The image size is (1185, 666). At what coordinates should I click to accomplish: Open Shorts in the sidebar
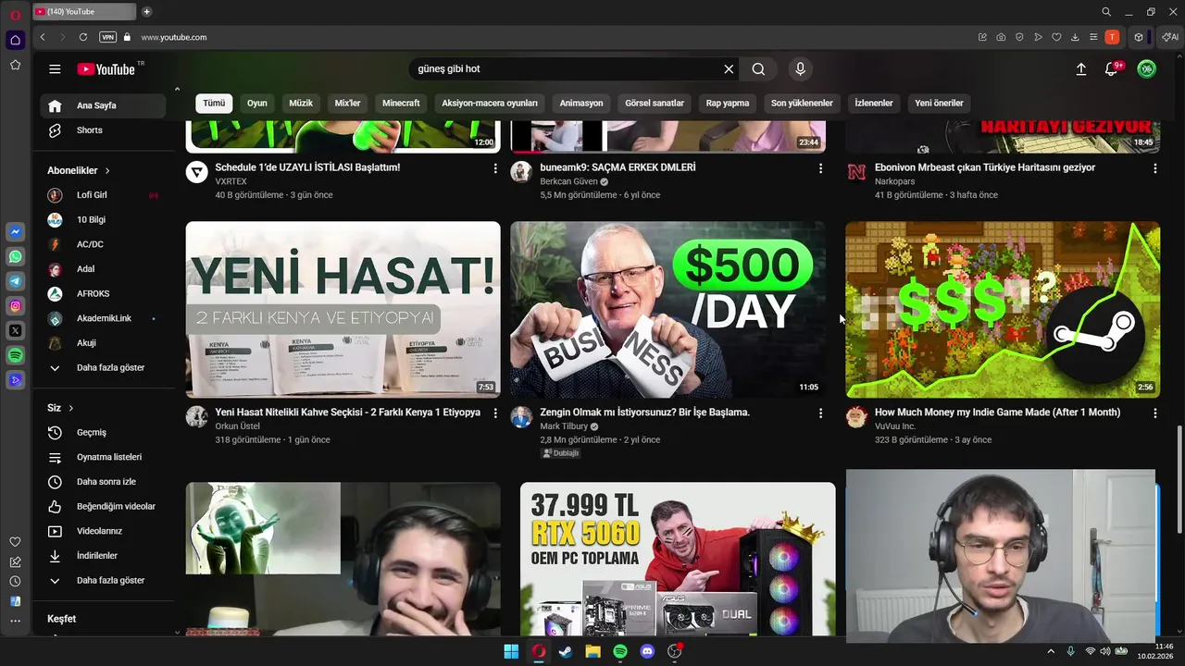[x=103, y=130]
